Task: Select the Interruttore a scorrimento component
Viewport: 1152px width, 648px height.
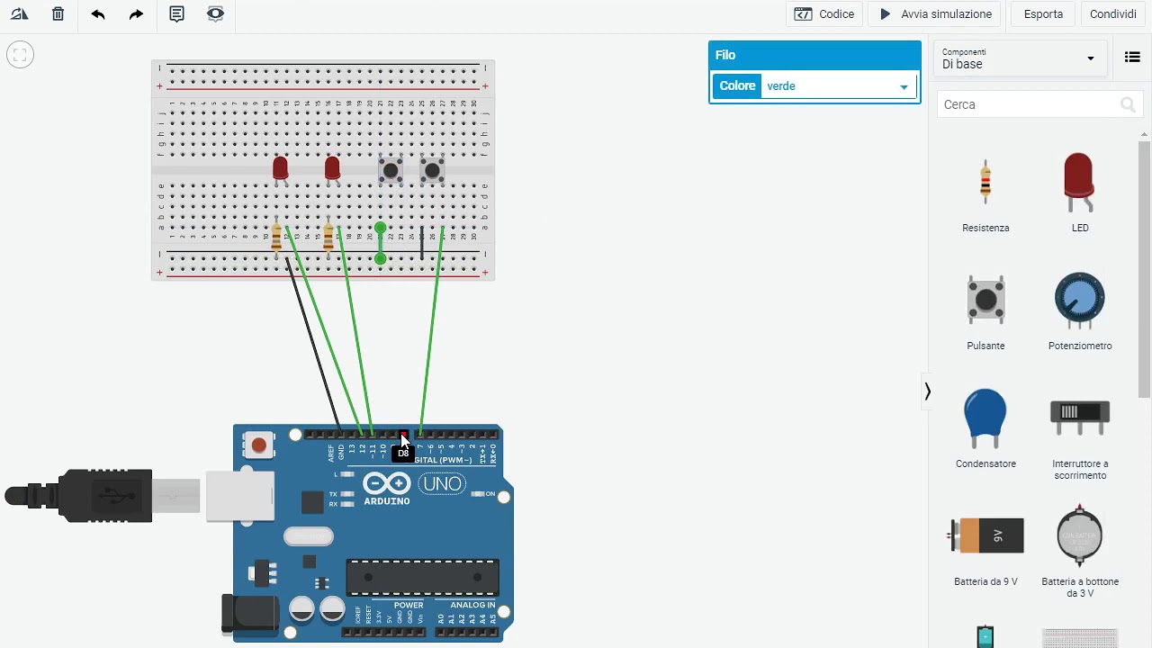Action: 1079,436
